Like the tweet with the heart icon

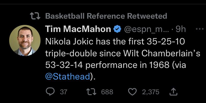pos(132,92)
